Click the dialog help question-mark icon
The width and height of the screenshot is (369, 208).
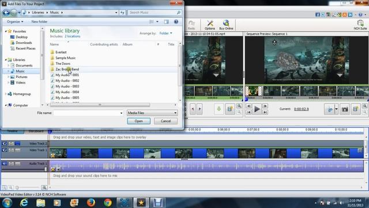tap(176, 22)
